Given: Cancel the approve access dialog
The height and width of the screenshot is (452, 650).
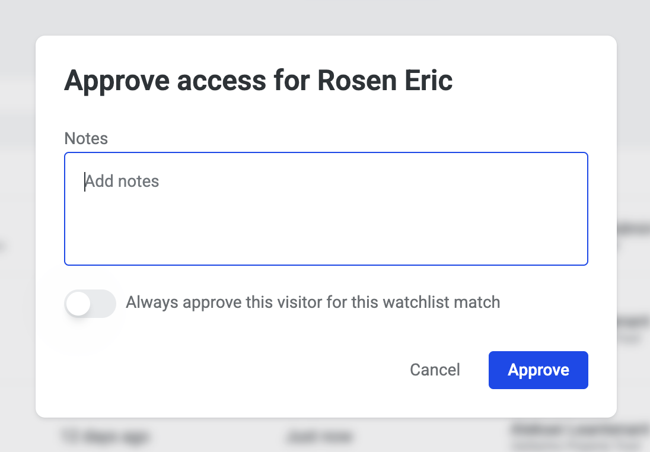Looking at the screenshot, I should 435,370.
